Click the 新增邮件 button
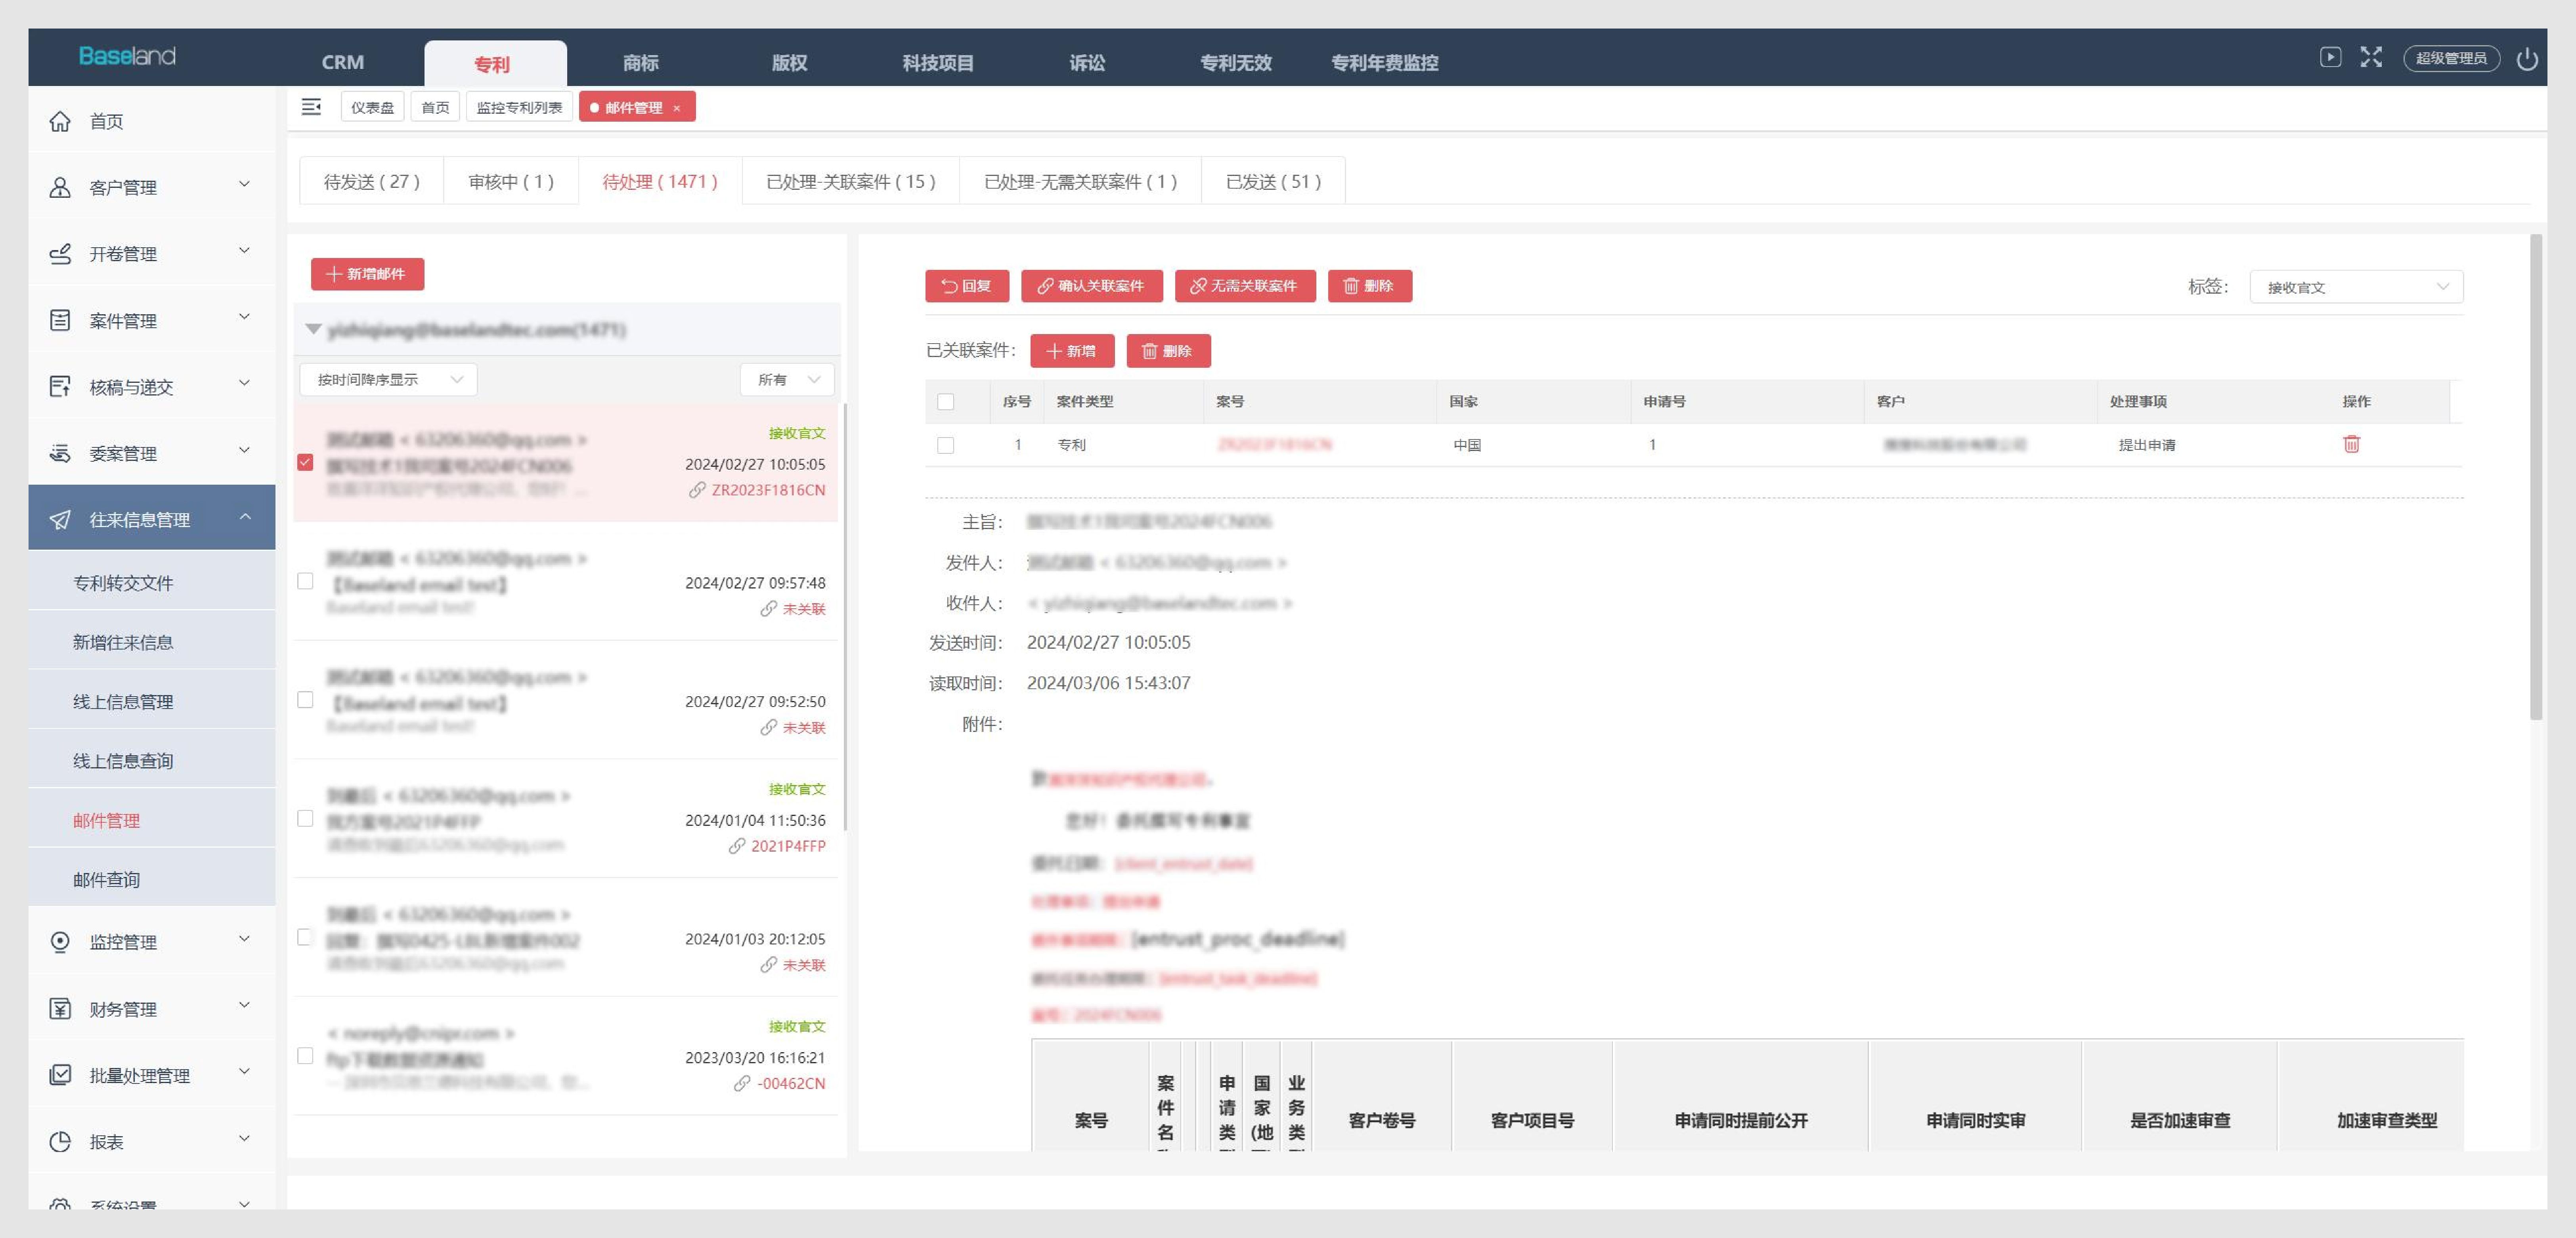Image resolution: width=2576 pixels, height=1238 pixels. pyautogui.click(x=367, y=274)
